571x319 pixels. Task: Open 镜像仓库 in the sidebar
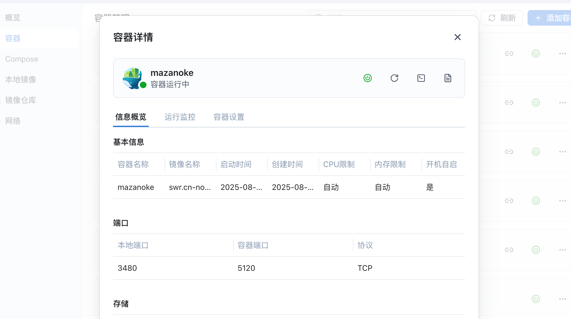coord(21,100)
